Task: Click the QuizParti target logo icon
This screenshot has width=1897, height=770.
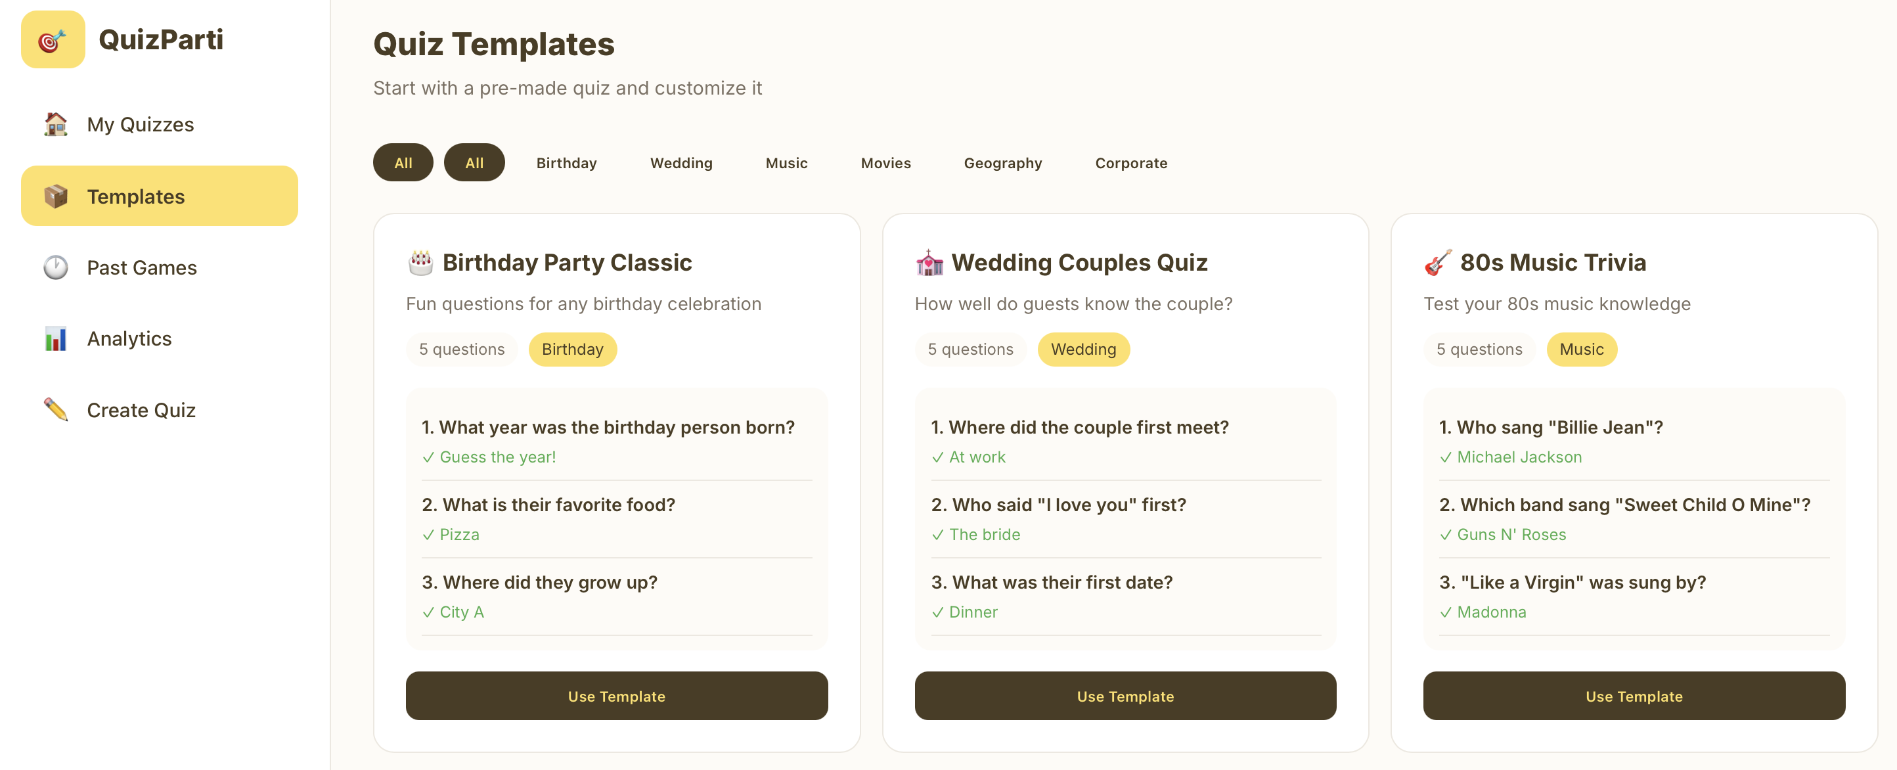Action: (x=53, y=40)
